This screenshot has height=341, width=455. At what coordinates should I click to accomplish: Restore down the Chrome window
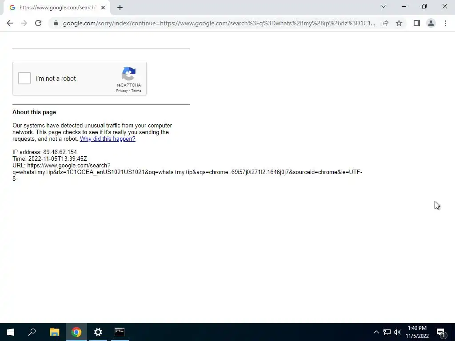424,6
